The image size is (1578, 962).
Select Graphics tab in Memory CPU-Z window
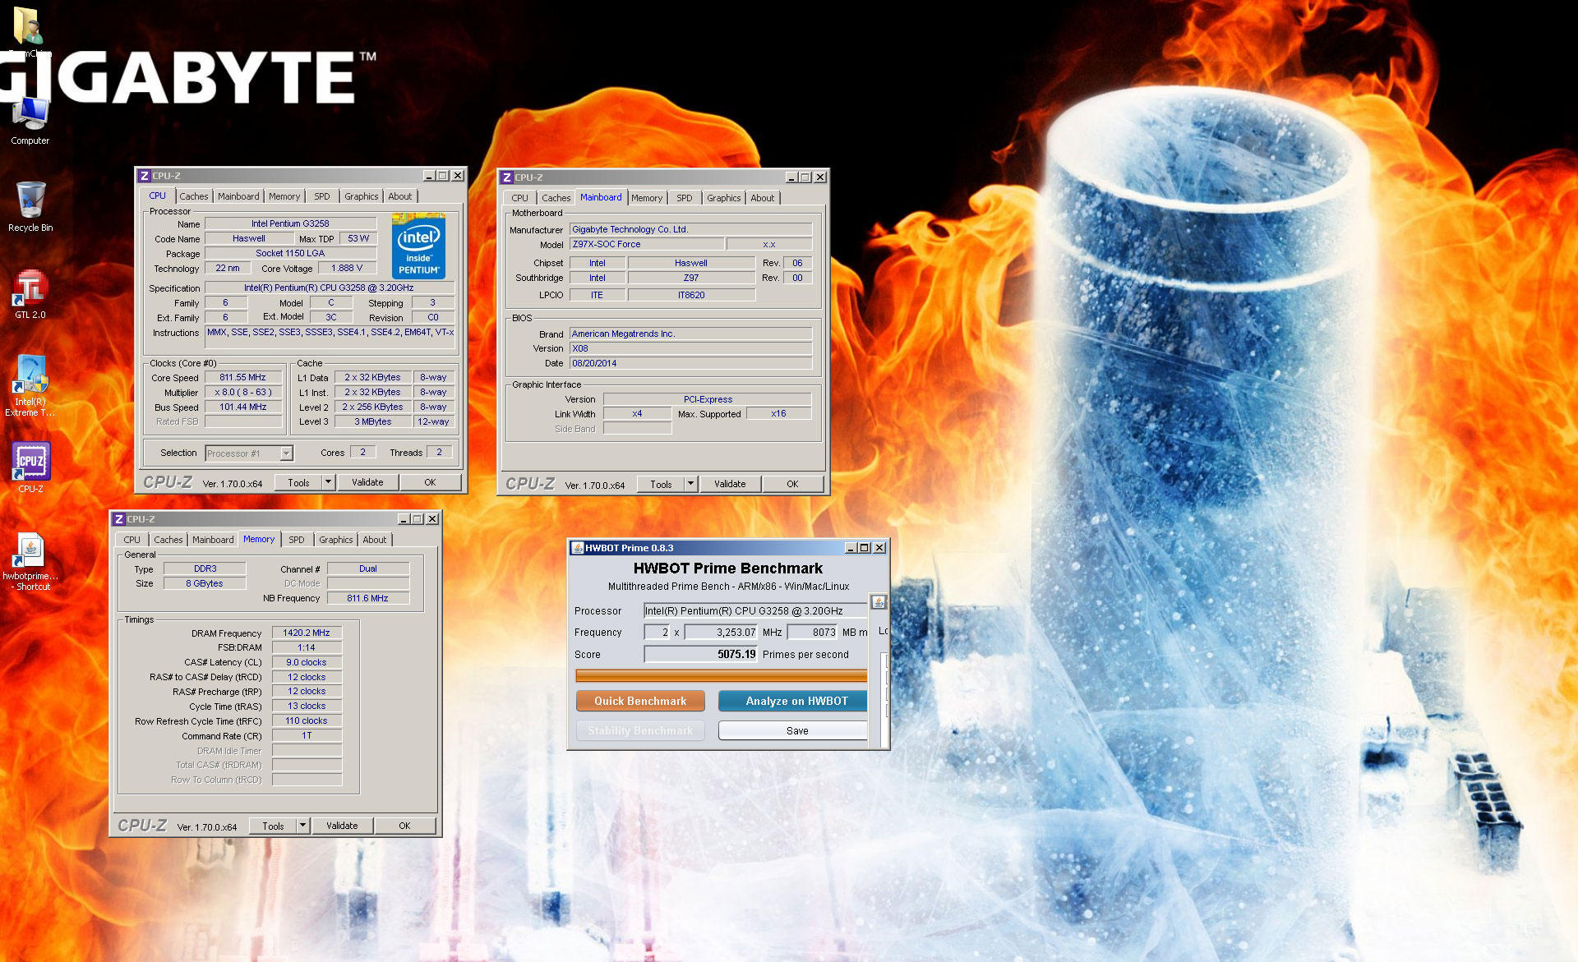click(335, 540)
